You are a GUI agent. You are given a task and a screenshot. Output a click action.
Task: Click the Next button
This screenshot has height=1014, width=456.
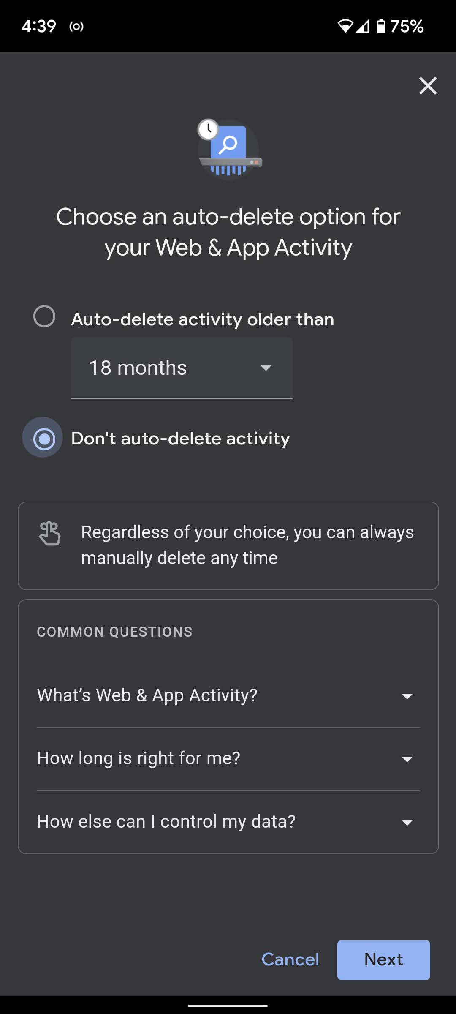click(x=383, y=959)
